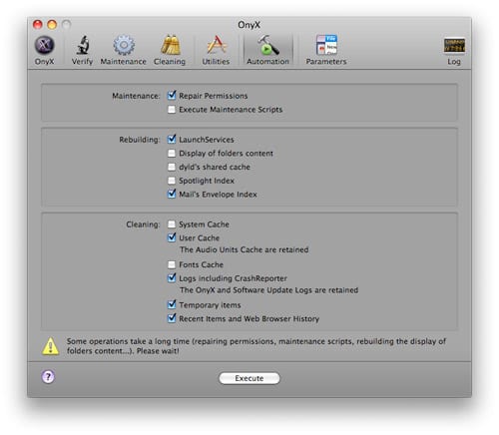Viewport: 499px width, 435px height.
Task: Enable Display of folders content checkbox
Action: coord(172,153)
